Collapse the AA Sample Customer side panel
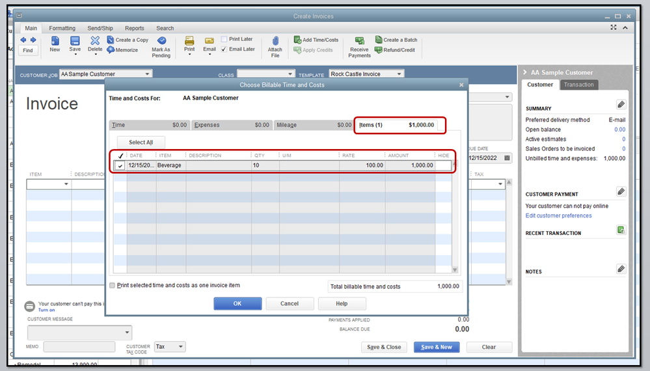Screen dimensions: 650x371 click(x=525, y=72)
